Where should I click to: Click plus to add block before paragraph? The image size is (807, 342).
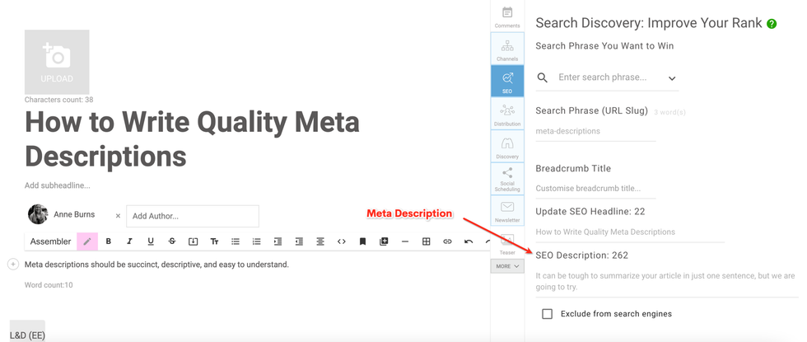click(x=13, y=265)
